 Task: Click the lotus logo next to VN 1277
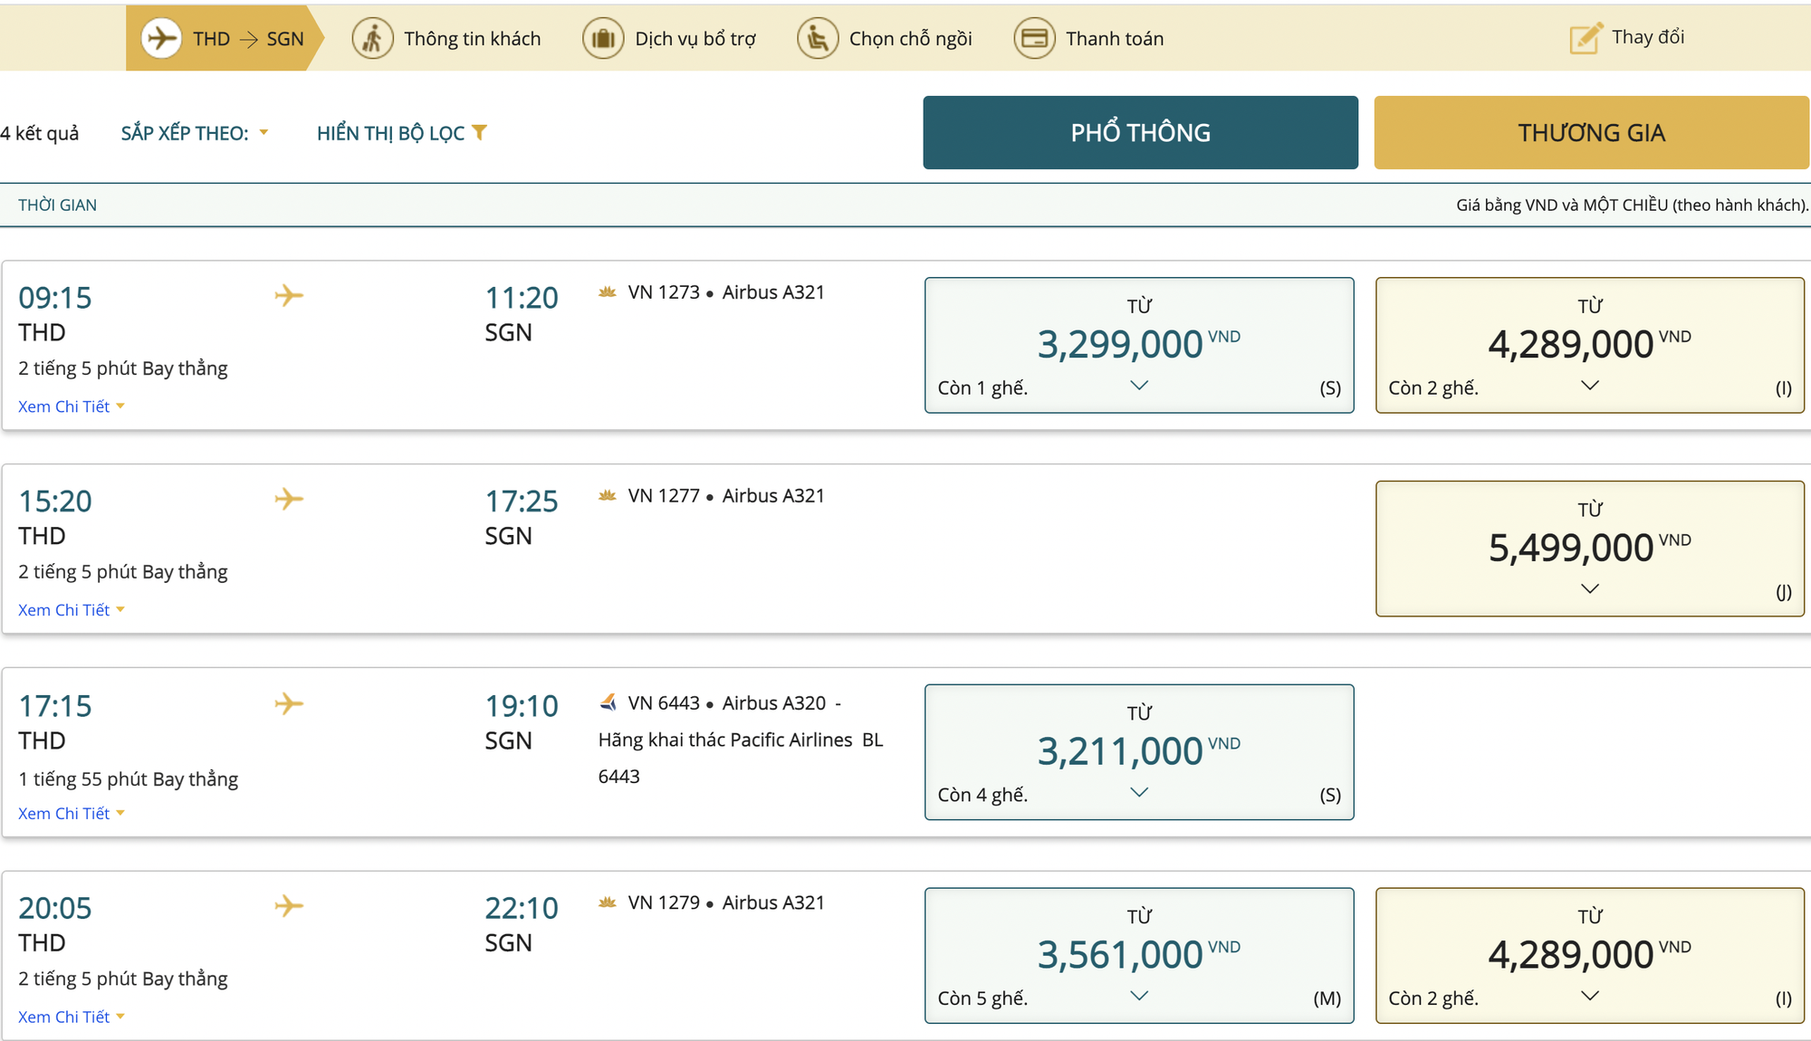pos(608,496)
